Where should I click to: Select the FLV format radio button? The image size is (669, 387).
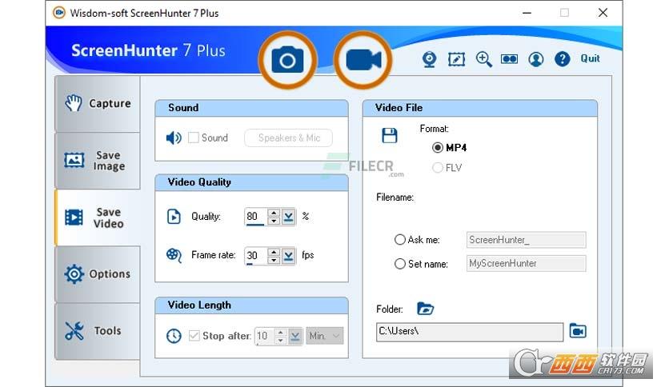click(437, 167)
